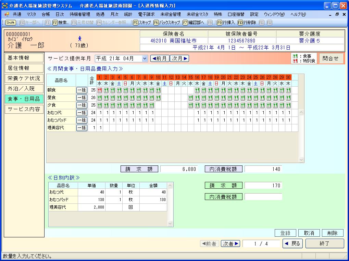Toggle the empty lunch cell on day 14
This screenshot has height=261, width=349.
point(184,98)
